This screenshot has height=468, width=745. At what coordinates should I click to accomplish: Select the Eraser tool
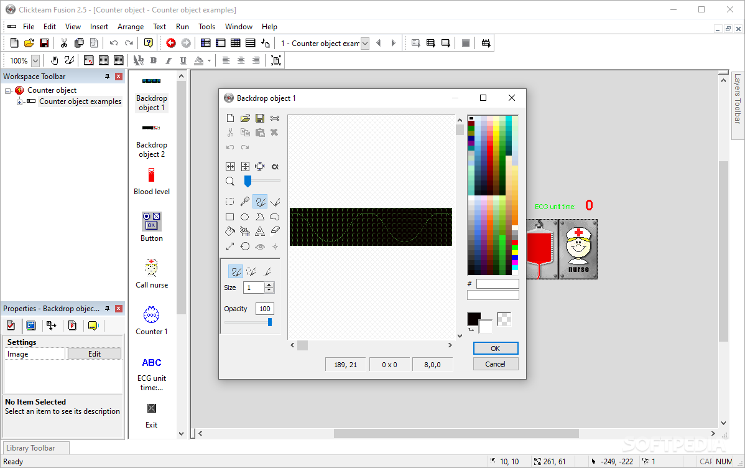(275, 232)
